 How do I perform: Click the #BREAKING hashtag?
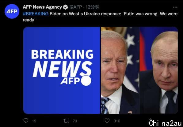tap(36, 14)
